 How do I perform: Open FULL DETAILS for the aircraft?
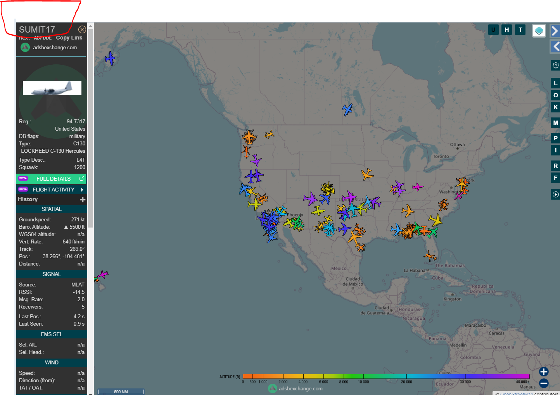click(51, 179)
